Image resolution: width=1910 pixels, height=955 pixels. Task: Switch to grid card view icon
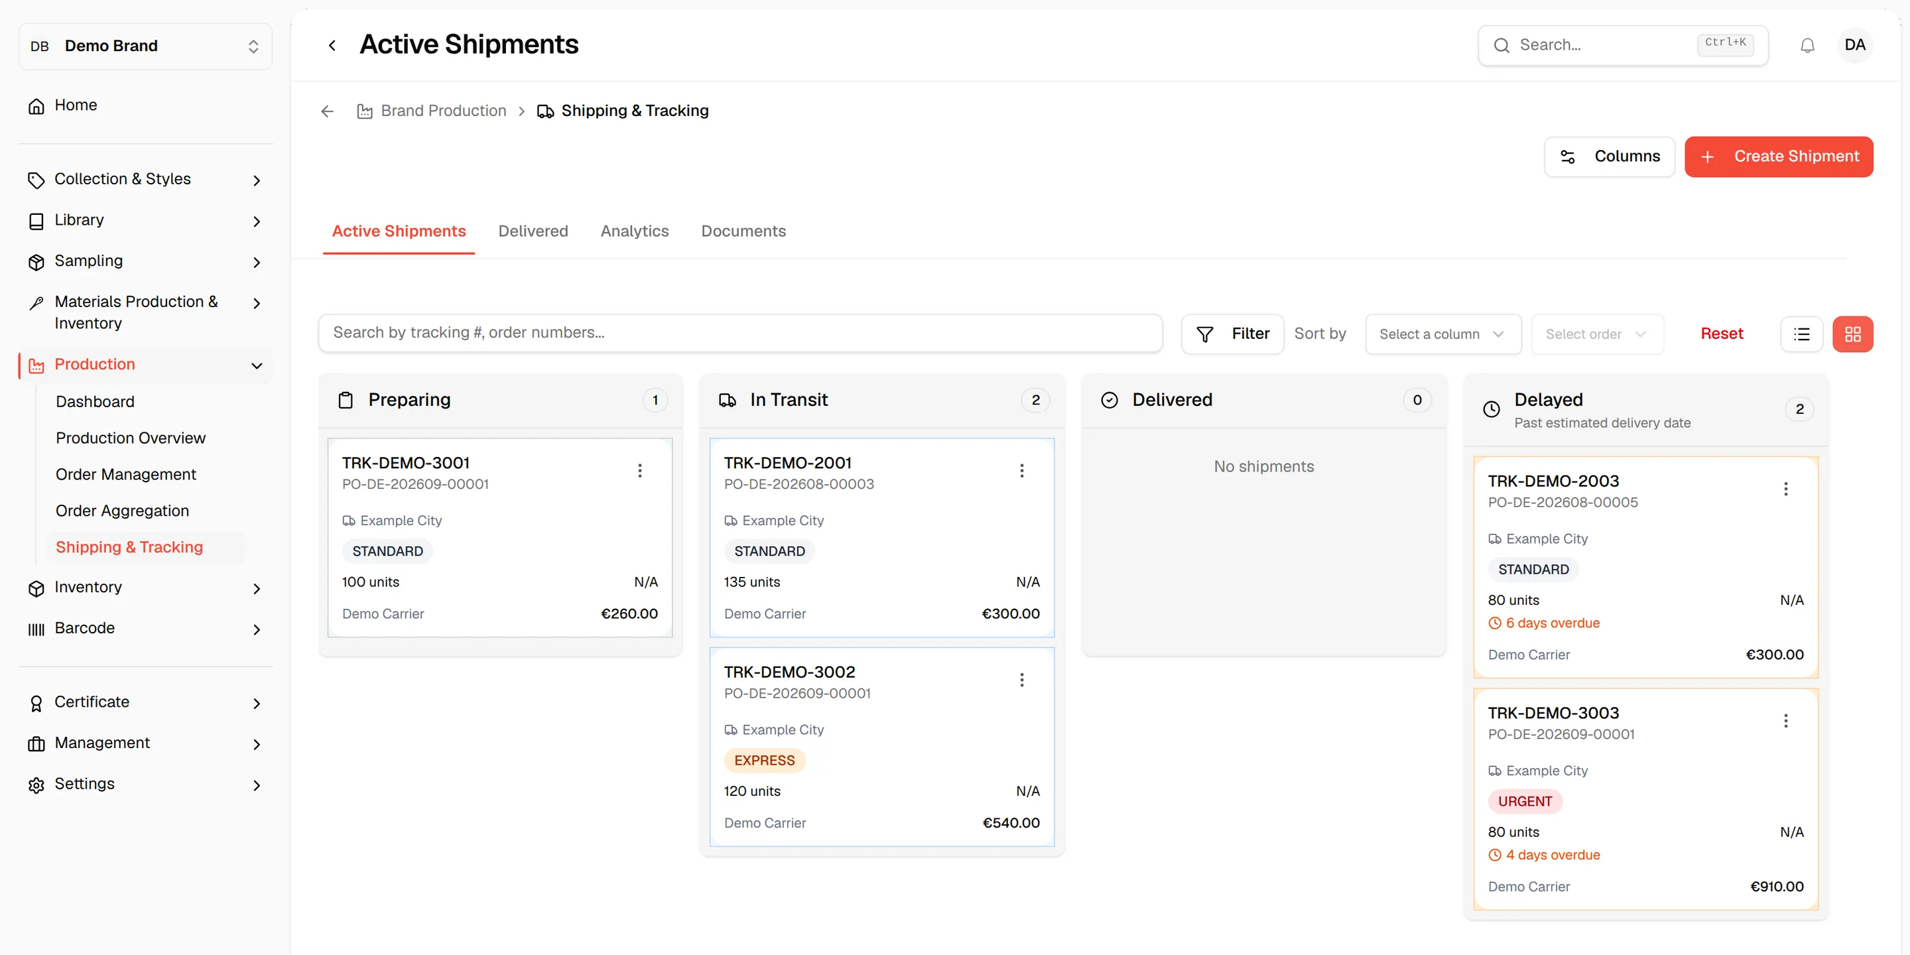(x=1852, y=334)
